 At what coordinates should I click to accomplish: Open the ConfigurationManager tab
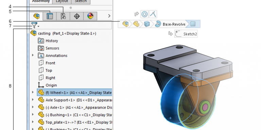63,16
